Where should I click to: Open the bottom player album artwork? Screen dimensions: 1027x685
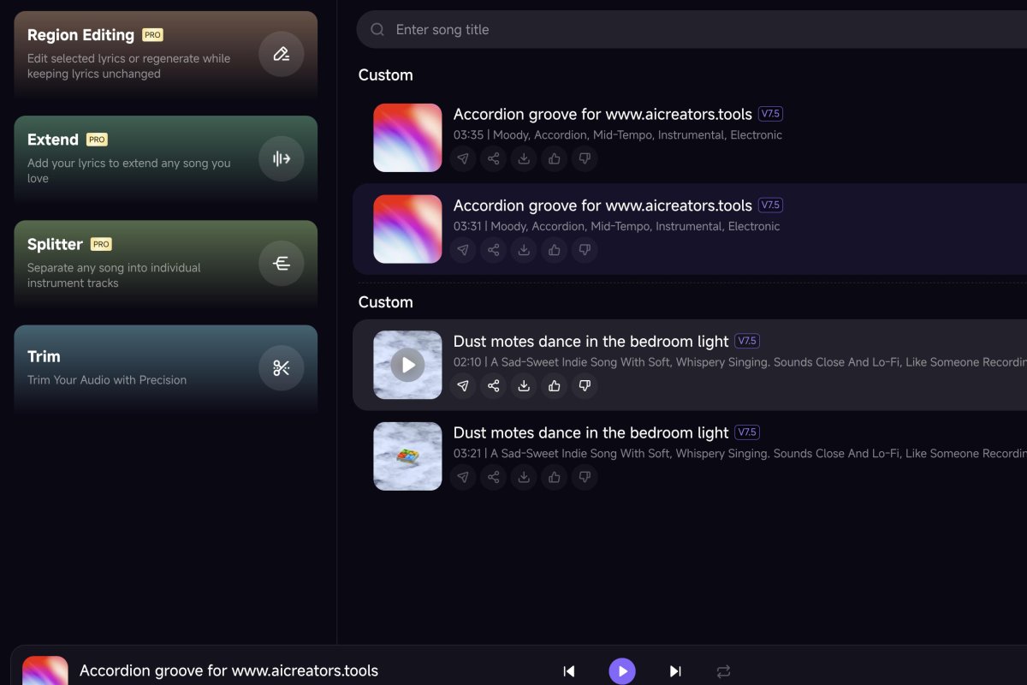[x=45, y=670]
